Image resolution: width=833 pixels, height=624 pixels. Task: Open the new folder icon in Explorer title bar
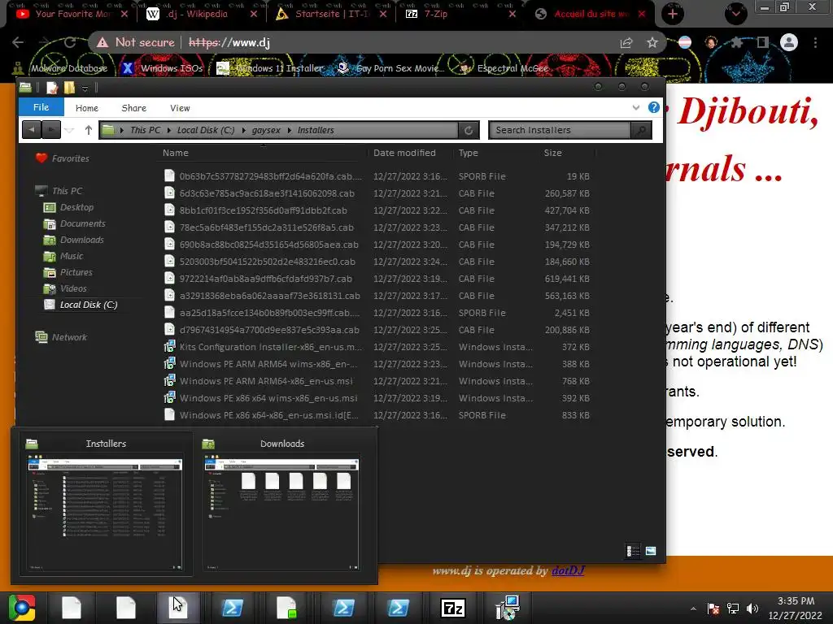click(x=69, y=88)
